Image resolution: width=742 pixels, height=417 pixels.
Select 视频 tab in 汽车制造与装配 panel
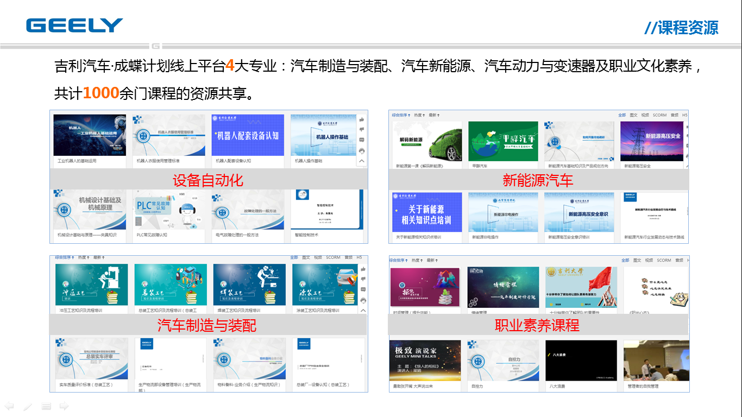318,257
